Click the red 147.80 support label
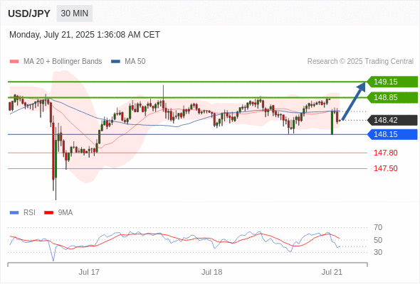This screenshot has height=284, width=420. [385, 153]
